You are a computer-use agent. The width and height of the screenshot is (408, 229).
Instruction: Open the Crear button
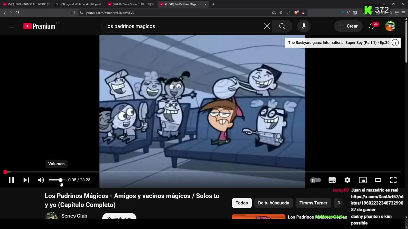348,26
